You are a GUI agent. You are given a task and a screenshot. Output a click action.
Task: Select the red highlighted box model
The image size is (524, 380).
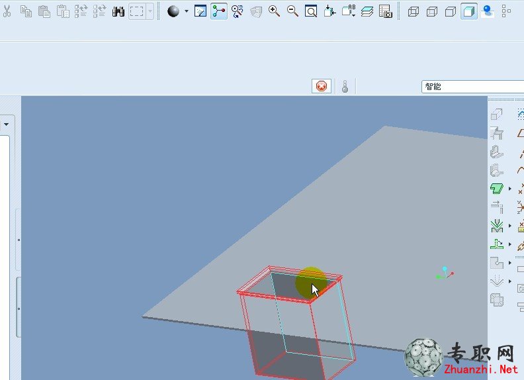tap(296, 323)
